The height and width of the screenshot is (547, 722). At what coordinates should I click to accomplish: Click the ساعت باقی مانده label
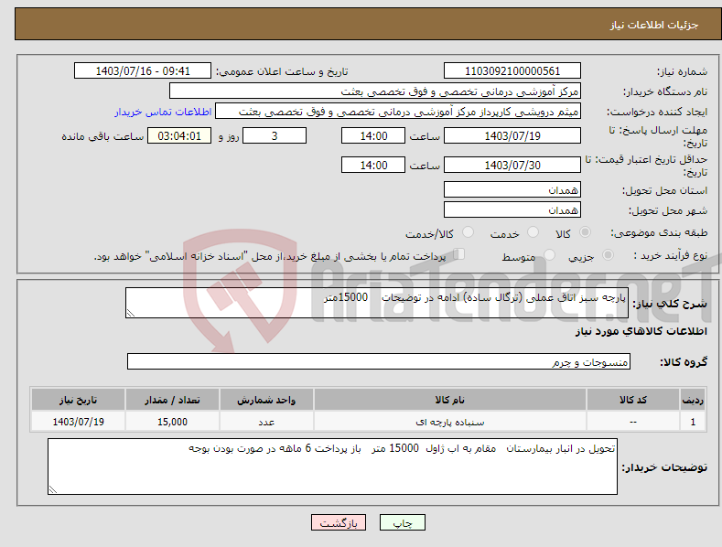(102, 137)
